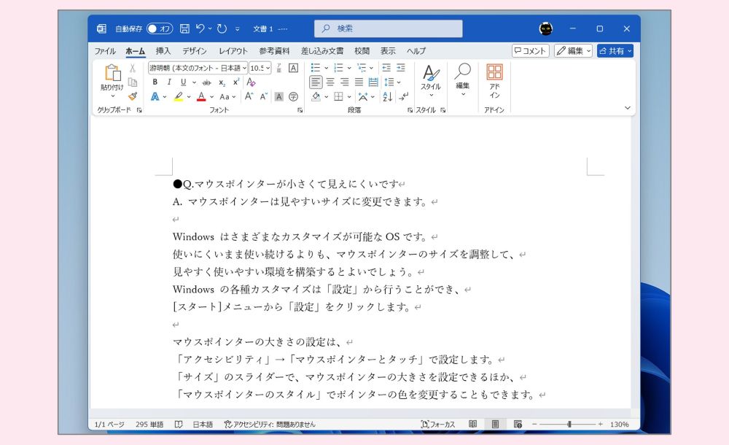
Task: Open the References (参考資料) tab
Action: click(274, 51)
